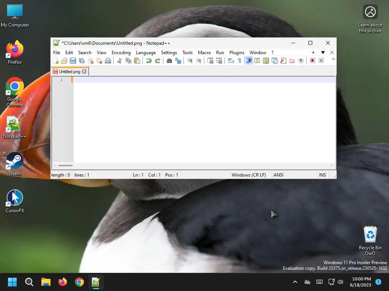Open the Plugins menu
389x291 pixels.
point(237,52)
